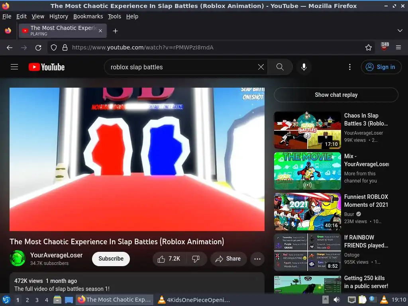Switch to workspace 4 on taskbar
Viewport: 408px width, 306px height.
pyautogui.click(x=47, y=300)
